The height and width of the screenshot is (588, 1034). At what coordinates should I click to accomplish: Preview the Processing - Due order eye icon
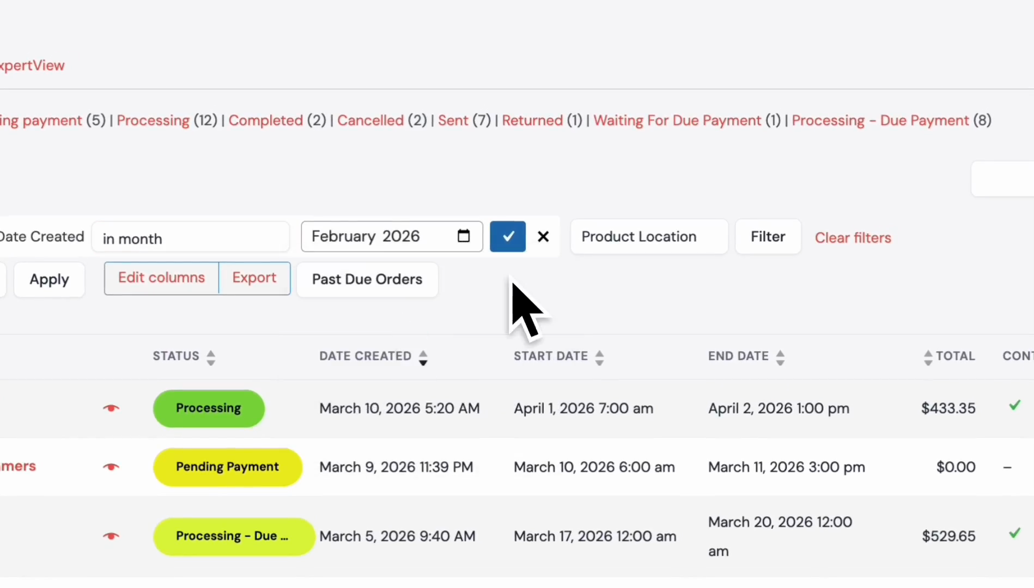(x=111, y=536)
